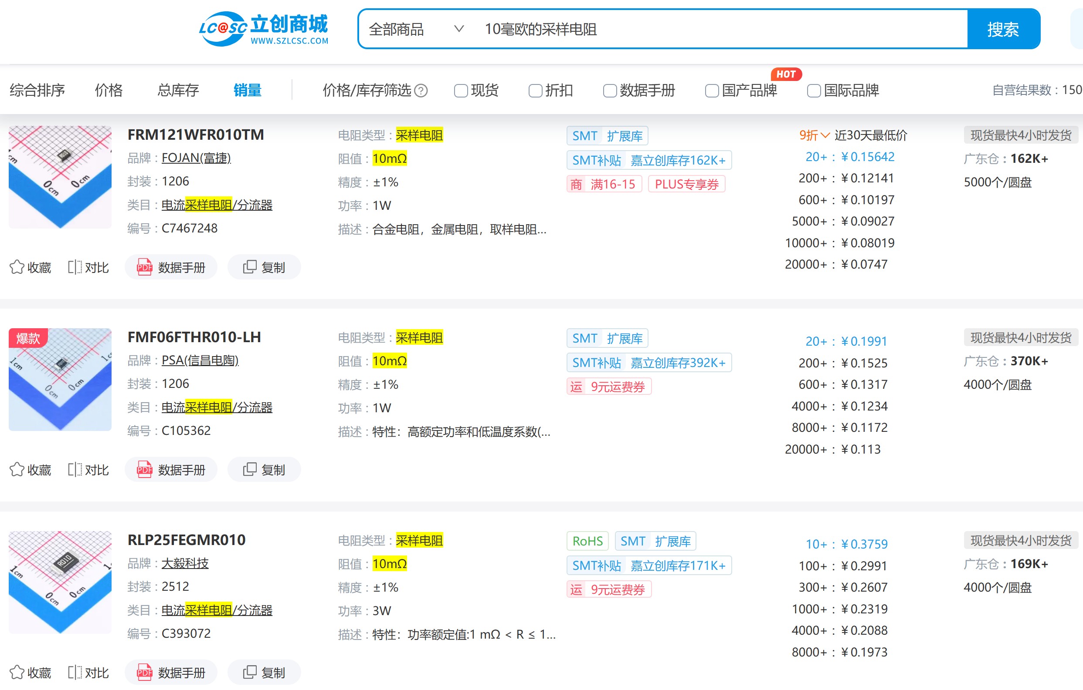Open the PDF datasheet for FMF06FTHR010-LH

tap(171, 469)
